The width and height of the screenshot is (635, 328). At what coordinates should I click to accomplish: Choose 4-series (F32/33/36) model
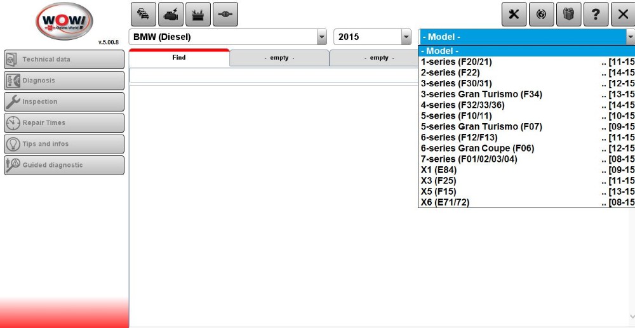526,105
